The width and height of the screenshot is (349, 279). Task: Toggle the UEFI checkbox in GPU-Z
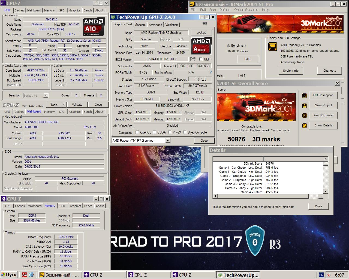click(201, 59)
